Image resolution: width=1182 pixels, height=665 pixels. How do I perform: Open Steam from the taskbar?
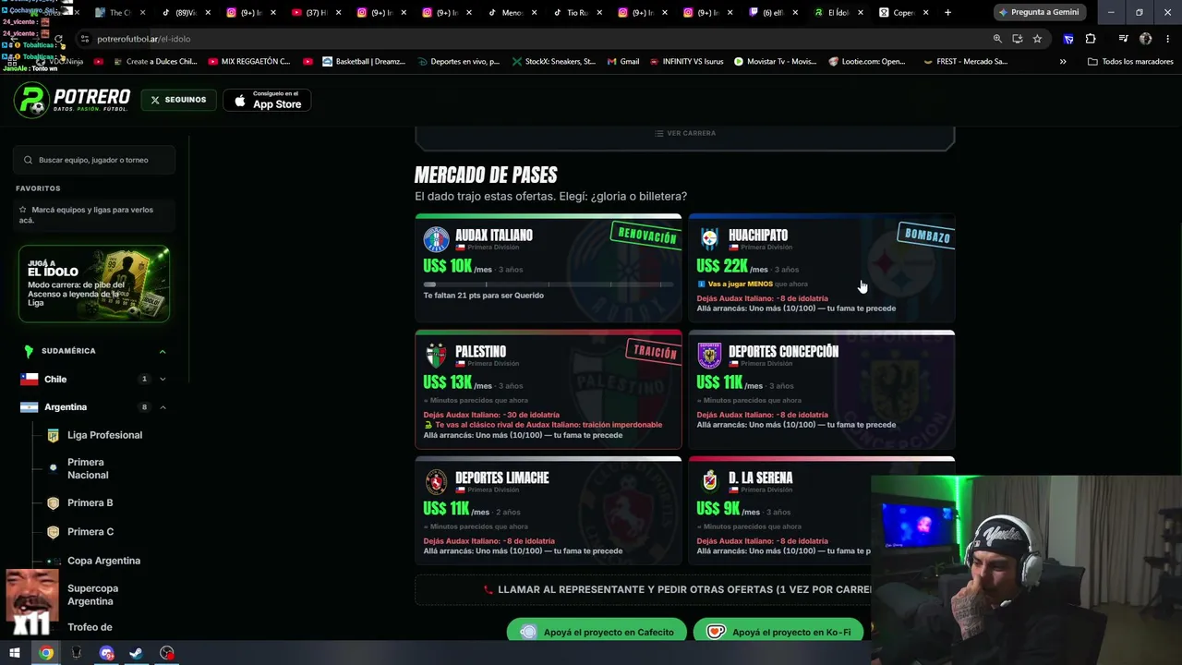[136, 653]
